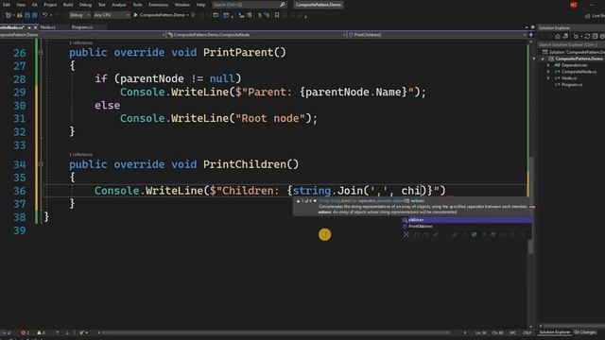
Task: Click Solution Explorer switch views icon
Action: tap(565, 36)
